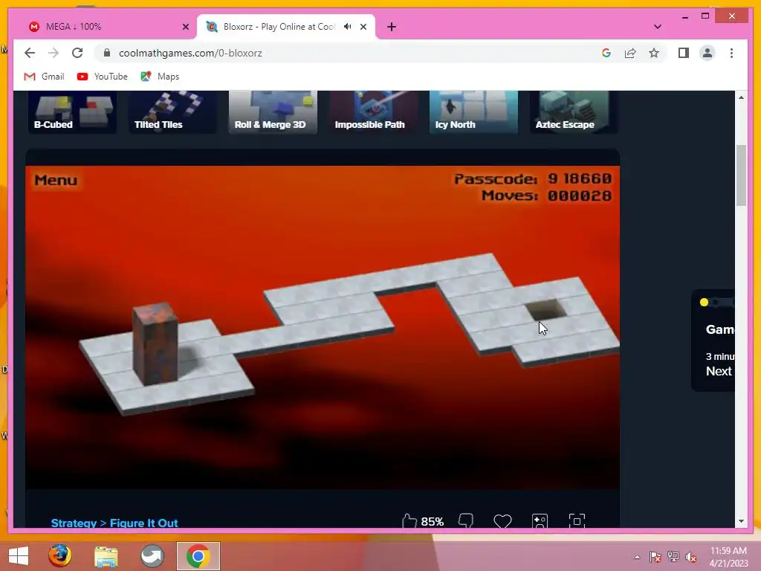Open the Gmail bookmark
Screen dimensions: 761x571
[x=44, y=77]
